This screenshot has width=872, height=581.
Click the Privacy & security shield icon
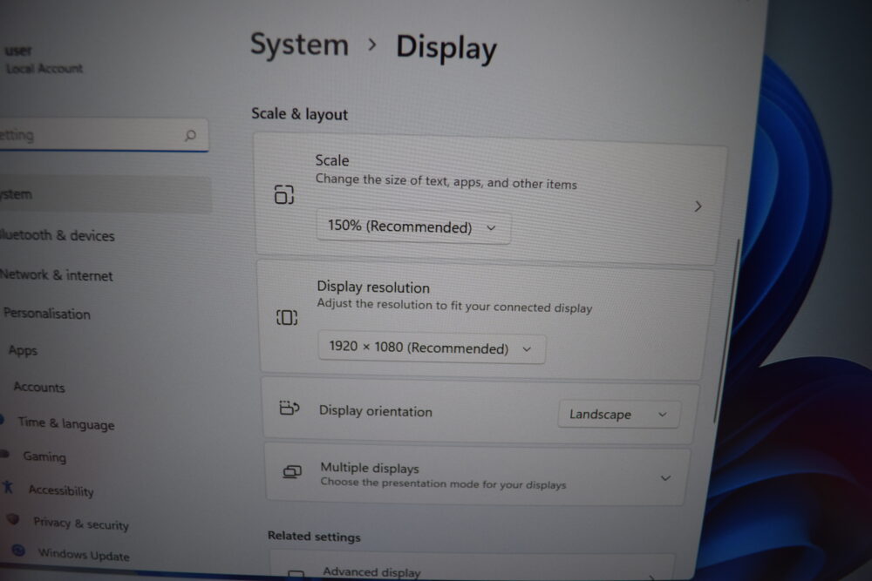(13, 519)
